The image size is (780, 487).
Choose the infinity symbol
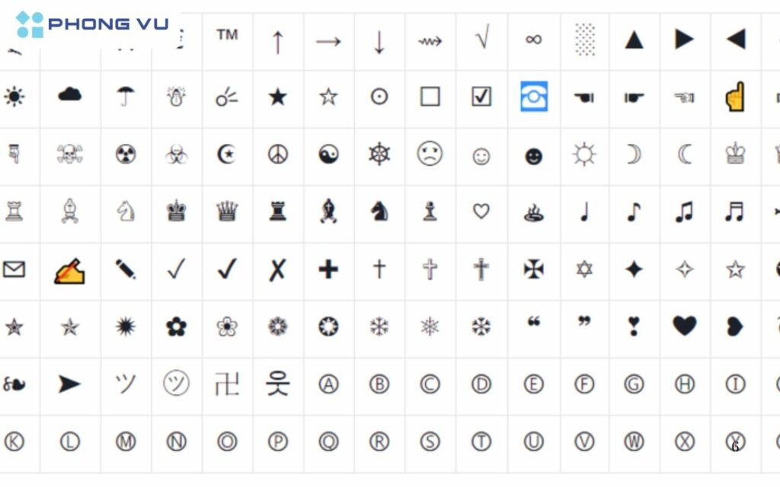tap(533, 40)
